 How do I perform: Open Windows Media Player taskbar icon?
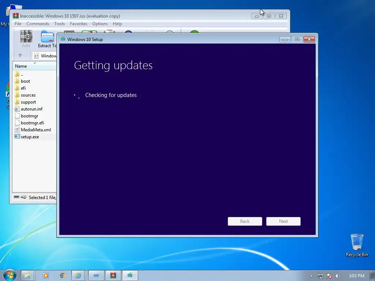coord(45,276)
